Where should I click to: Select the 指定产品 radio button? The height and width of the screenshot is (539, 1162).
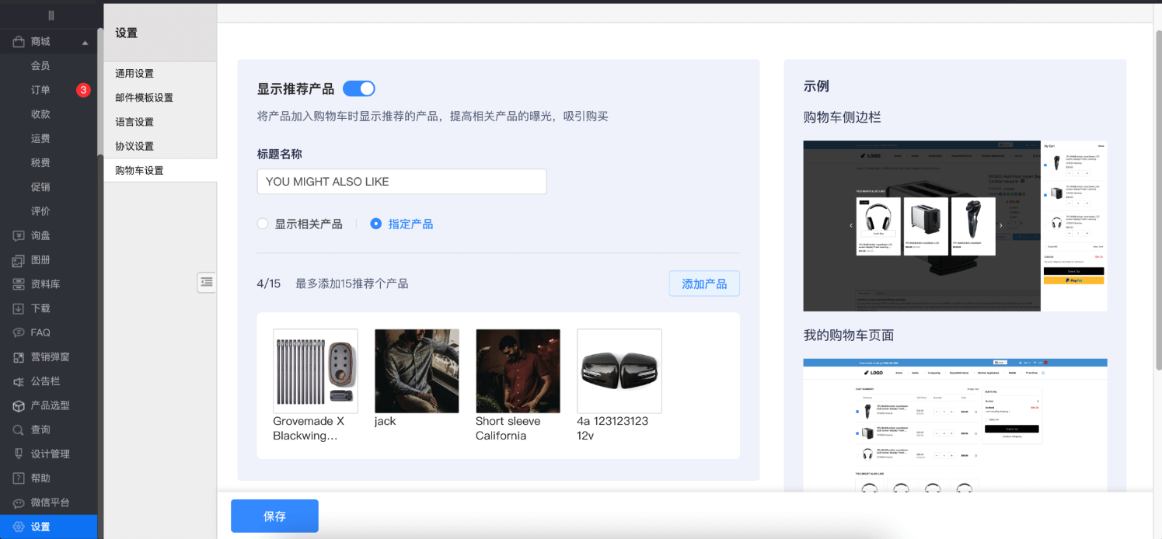coord(376,224)
